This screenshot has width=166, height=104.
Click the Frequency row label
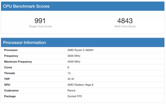pos(11,56)
